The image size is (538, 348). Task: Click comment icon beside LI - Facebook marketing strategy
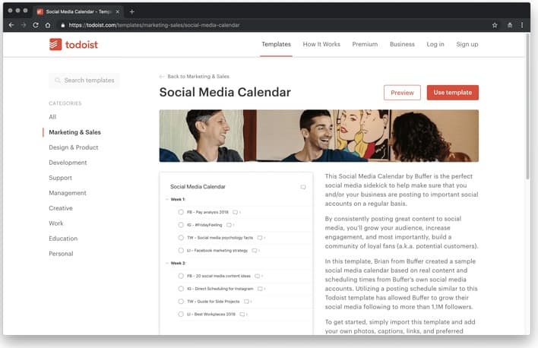255,251
